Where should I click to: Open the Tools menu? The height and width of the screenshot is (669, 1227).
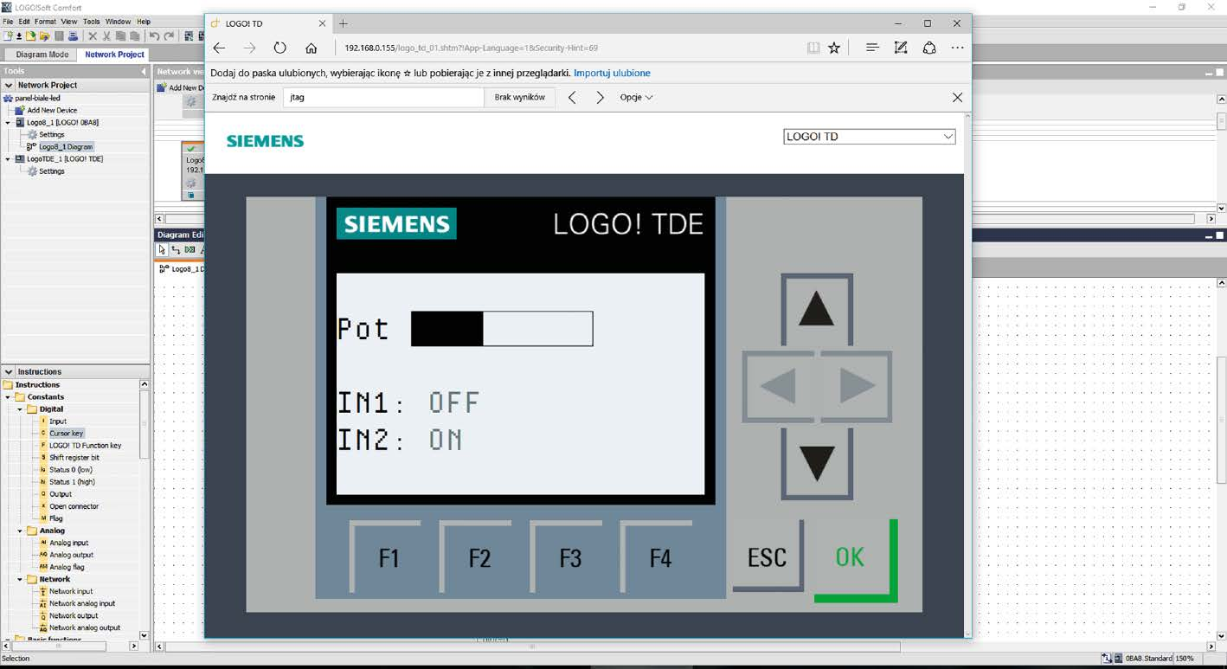coord(92,22)
